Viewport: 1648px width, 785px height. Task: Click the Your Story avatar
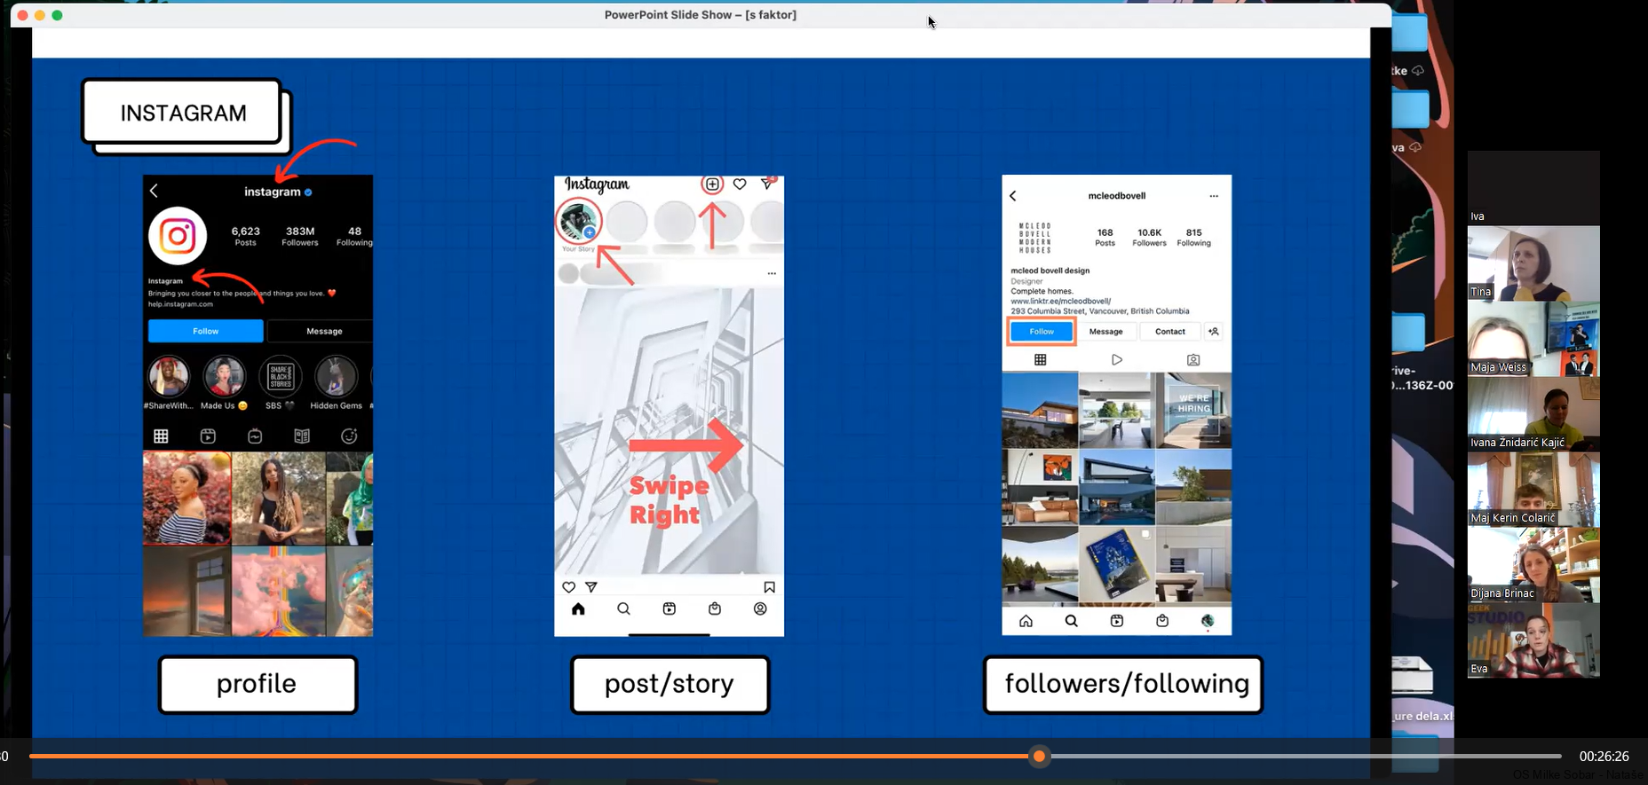579,222
